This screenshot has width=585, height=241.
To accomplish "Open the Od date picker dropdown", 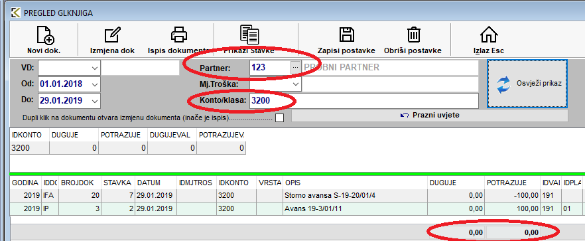I will tap(94, 84).
